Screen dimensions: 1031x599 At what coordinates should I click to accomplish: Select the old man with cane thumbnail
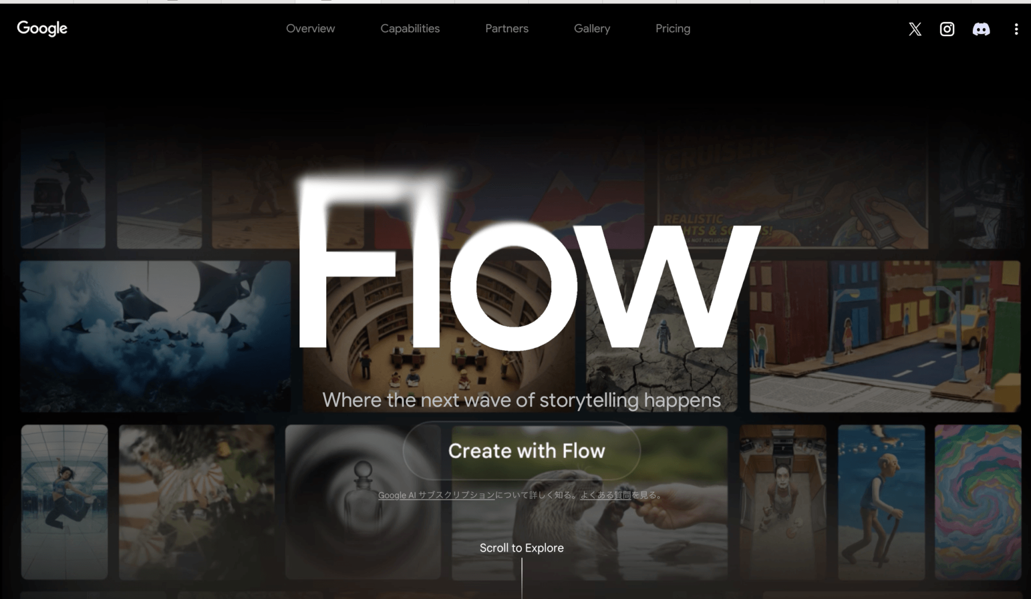tap(881, 502)
